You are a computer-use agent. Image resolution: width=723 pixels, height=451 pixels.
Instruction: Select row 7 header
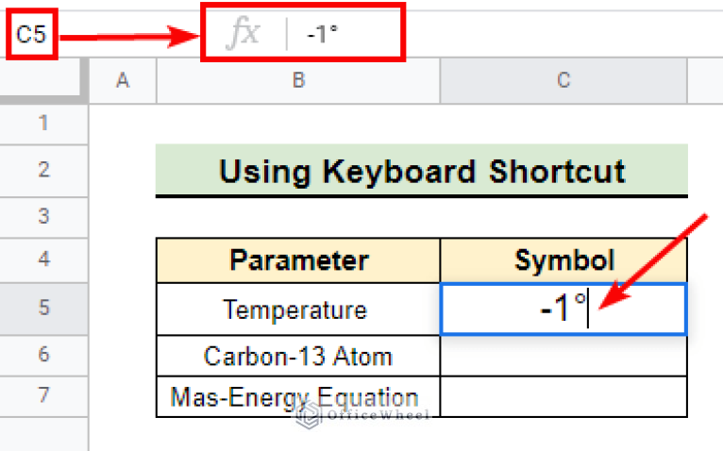point(43,396)
